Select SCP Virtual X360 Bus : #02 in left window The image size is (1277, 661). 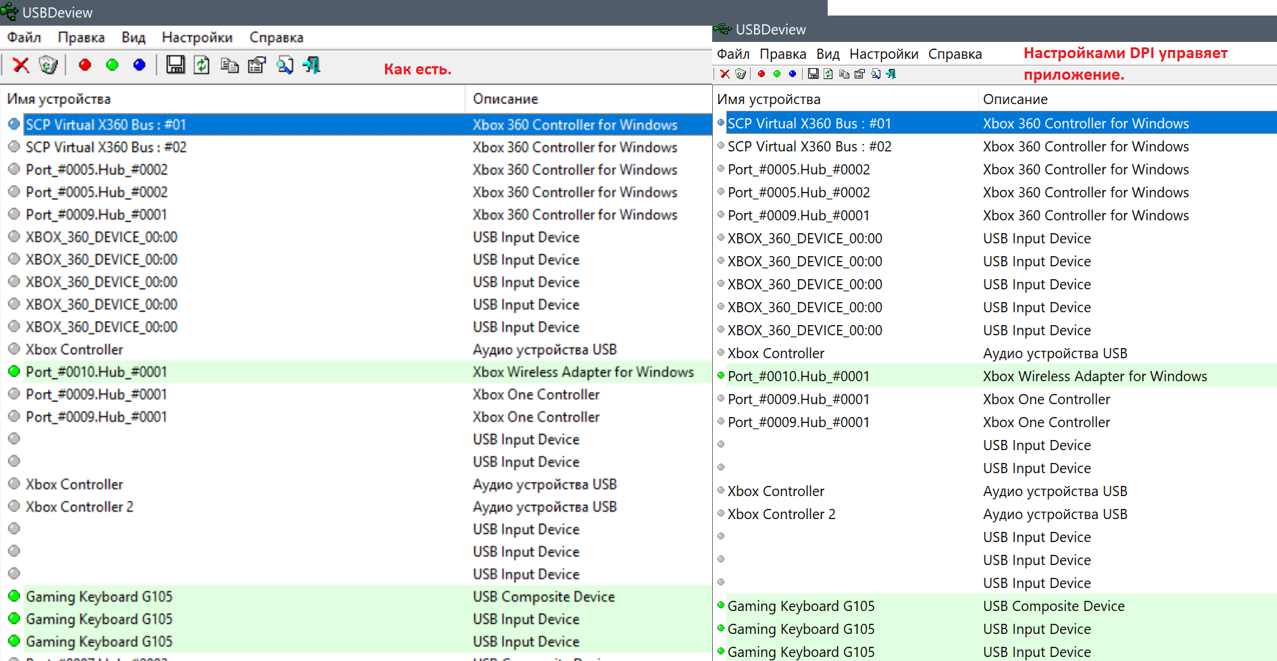(106, 147)
